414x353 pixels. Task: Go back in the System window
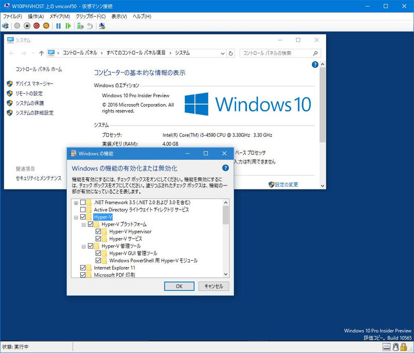[12, 53]
